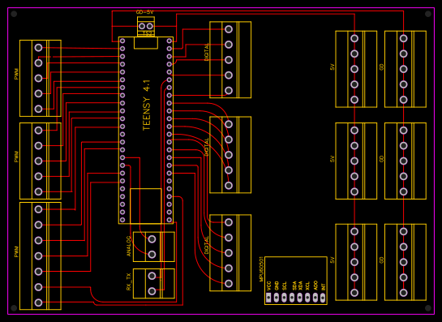Select the square VCC pad on MPU module
The width and height of the screenshot is (442, 322).
pyautogui.click(x=268, y=297)
